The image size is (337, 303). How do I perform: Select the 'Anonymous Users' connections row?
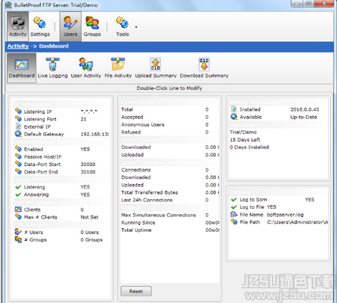[170, 124]
